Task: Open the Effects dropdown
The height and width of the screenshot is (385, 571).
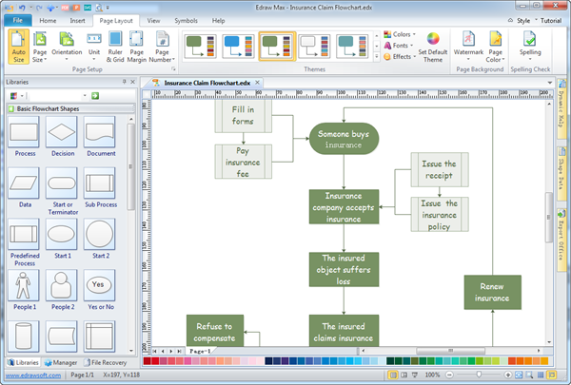Action: [x=401, y=57]
